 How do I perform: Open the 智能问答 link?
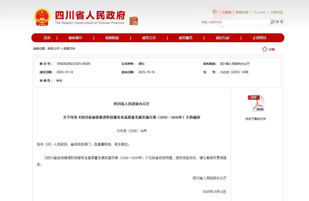point(242,12)
